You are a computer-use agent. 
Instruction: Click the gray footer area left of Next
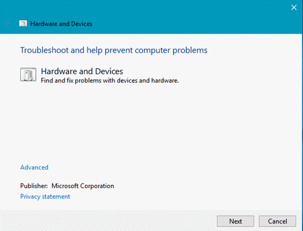[101, 221]
